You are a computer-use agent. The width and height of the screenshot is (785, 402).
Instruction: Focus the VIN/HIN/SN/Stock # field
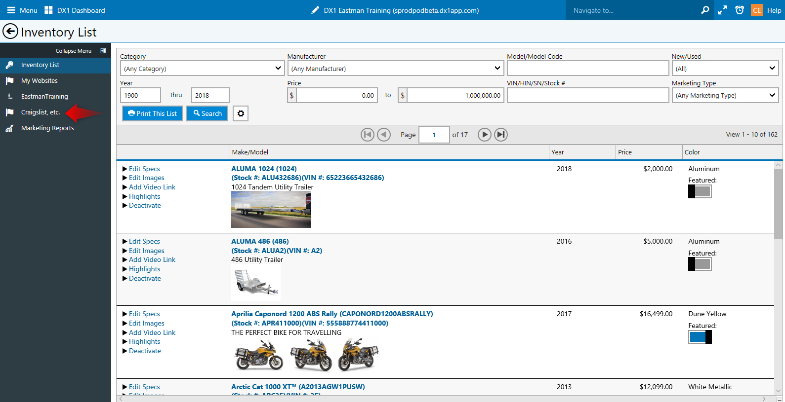tap(588, 95)
